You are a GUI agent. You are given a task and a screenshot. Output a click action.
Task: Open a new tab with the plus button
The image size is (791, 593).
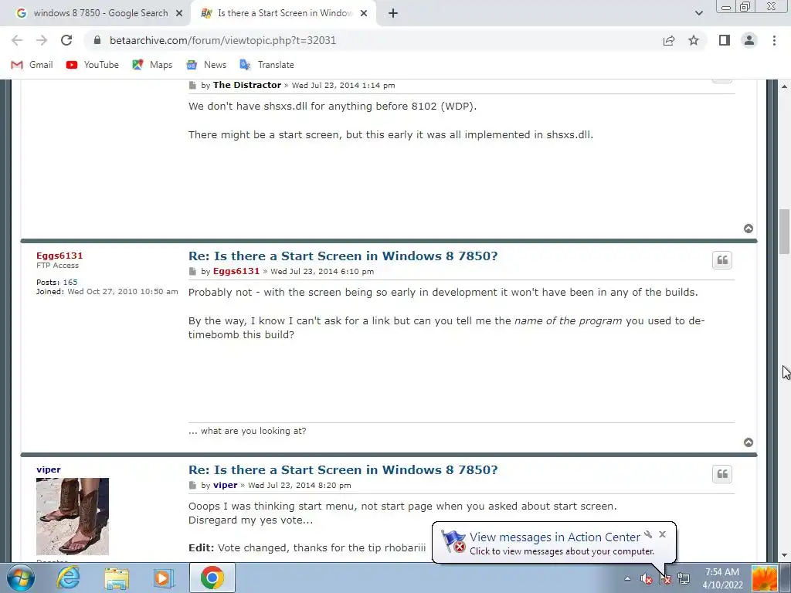(x=393, y=13)
